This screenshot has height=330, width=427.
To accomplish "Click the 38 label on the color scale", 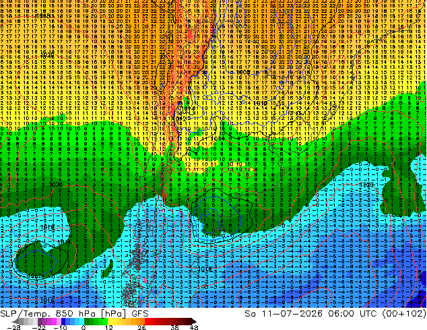I will tap(174, 327).
